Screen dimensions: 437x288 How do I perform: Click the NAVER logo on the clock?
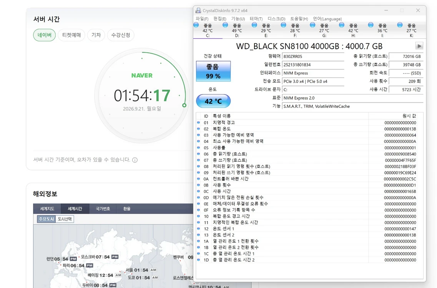click(142, 76)
